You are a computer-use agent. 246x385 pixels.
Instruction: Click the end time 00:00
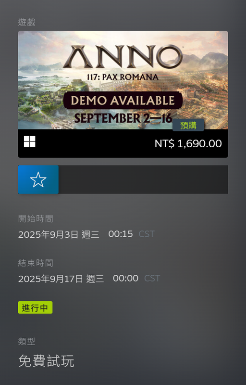[x=126, y=278]
